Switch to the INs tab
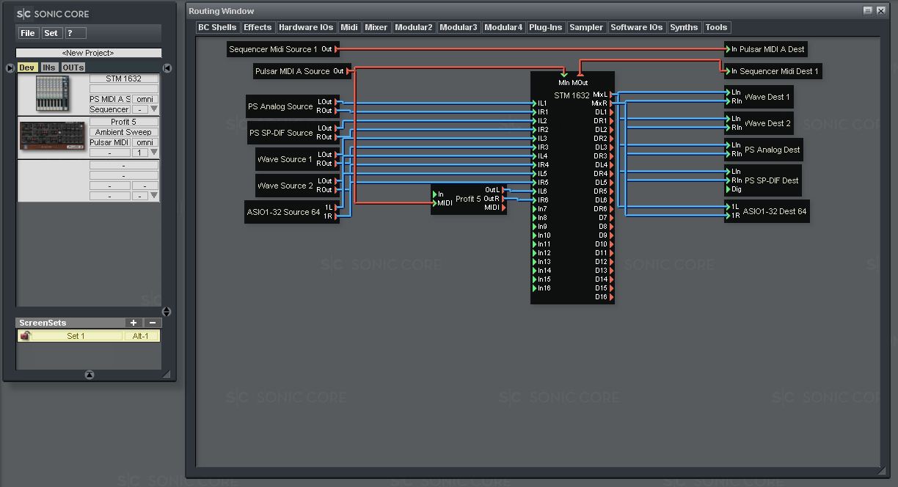 [x=49, y=67]
